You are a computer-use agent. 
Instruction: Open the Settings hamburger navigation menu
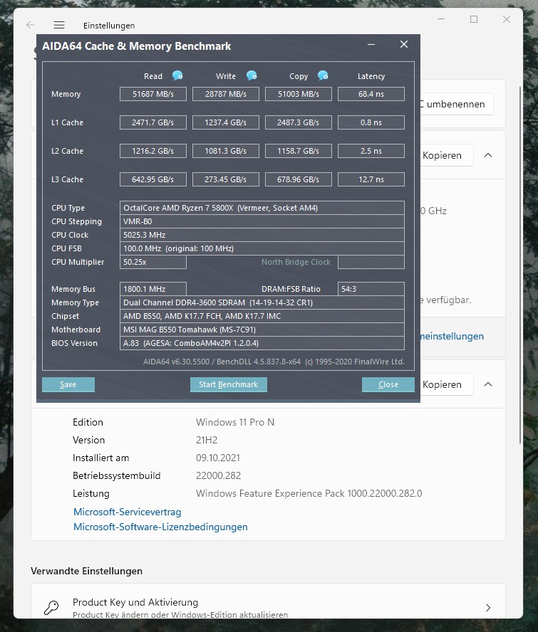click(59, 25)
